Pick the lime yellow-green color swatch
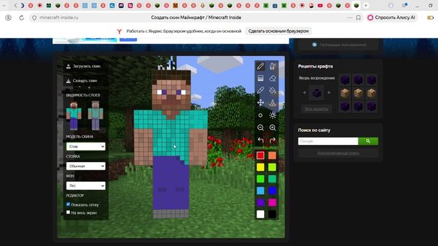Image resolution: width=438 pixels, height=246 pixels. click(x=272, y=167)
